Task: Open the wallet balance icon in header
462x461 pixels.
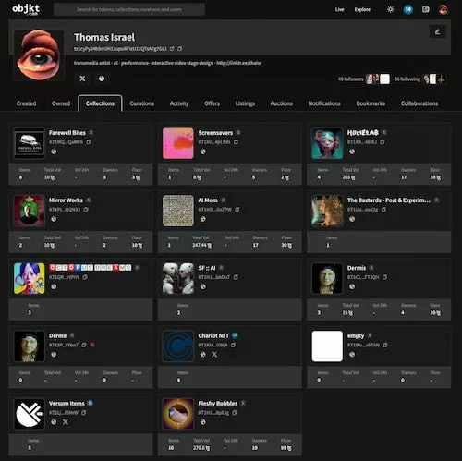Action: [425, 9]
